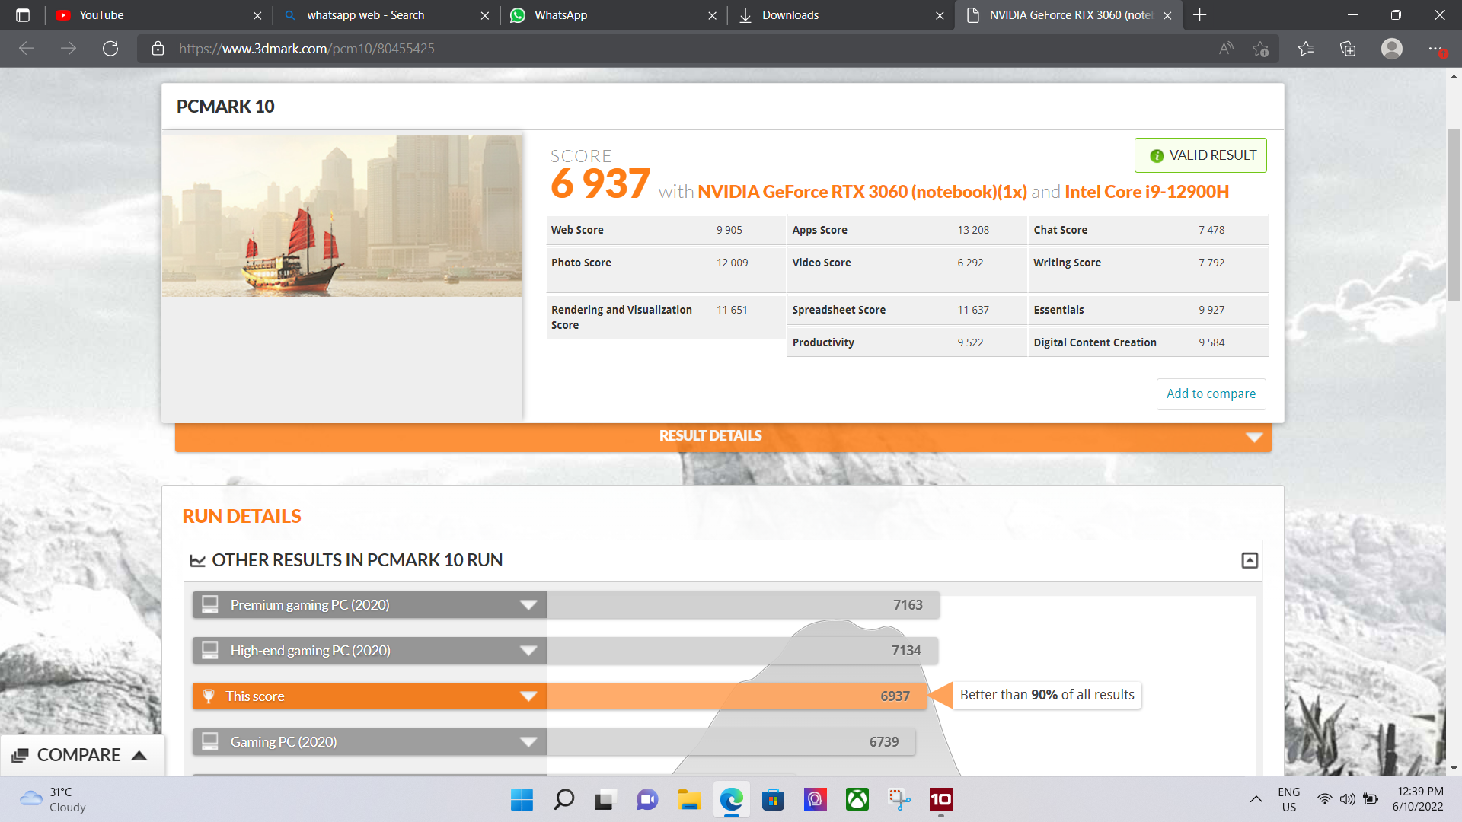Activate the Read aloud icon

[1226, 49]
